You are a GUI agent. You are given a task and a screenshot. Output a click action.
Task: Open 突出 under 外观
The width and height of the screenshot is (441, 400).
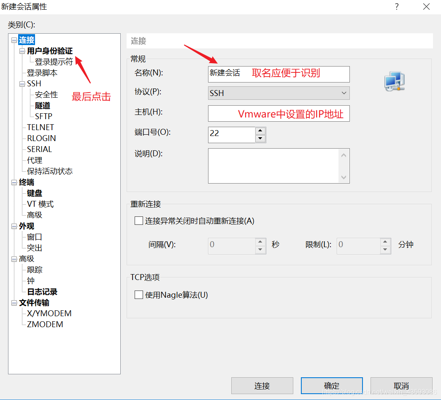point(35,248)
